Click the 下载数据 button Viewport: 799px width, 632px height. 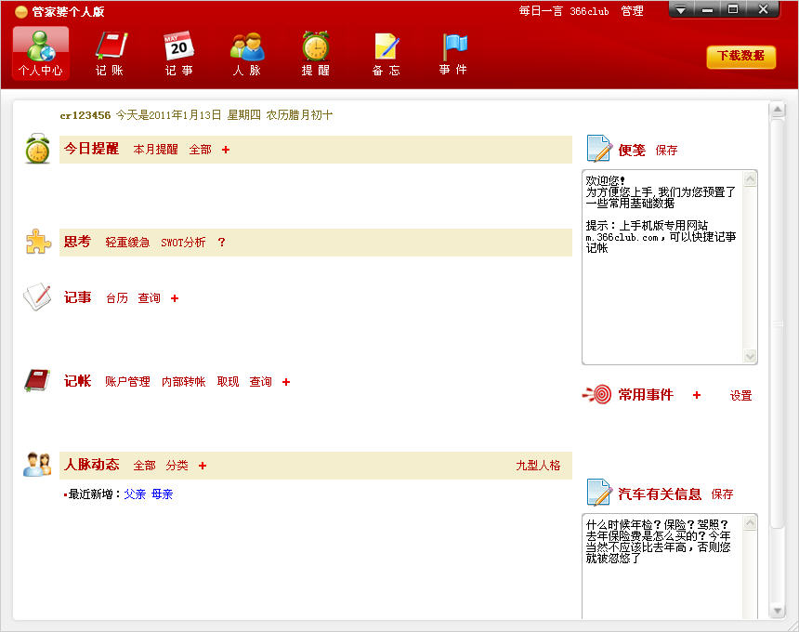click(x=740, y=56)
